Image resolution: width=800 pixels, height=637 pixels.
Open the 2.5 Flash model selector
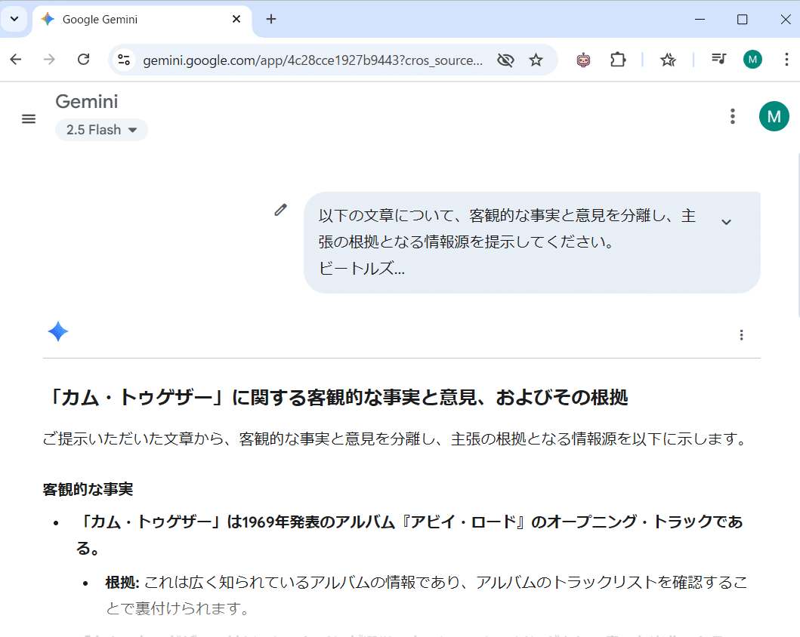coord(101,129)
